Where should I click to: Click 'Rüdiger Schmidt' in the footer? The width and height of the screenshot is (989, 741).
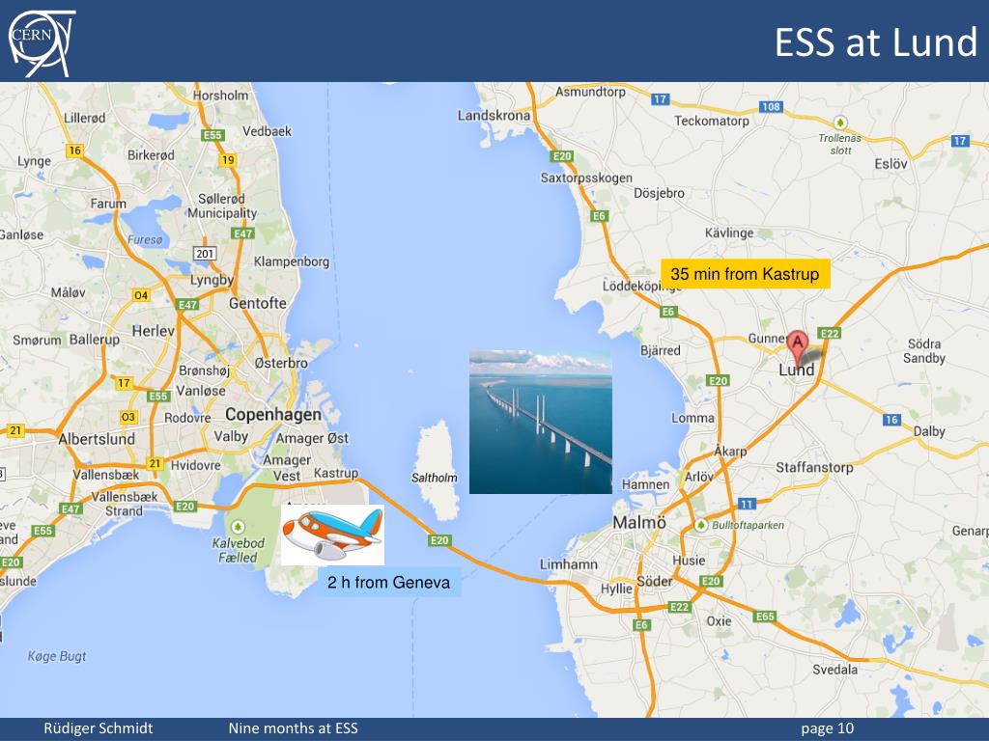click(99, 728)
